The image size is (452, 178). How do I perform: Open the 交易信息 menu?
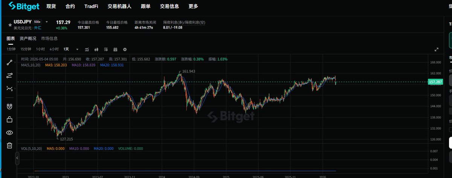(169, 6)
